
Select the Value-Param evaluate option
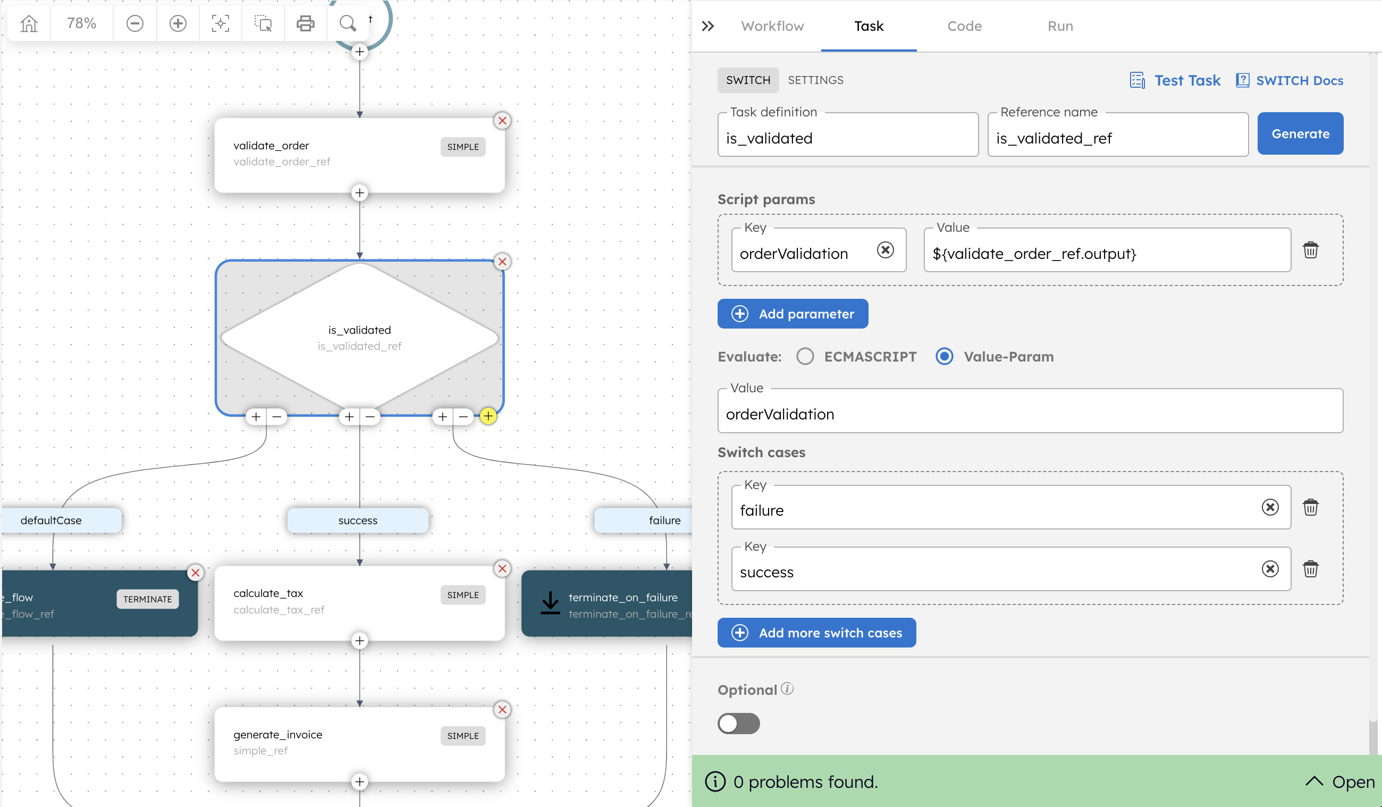tap(944, 357)
